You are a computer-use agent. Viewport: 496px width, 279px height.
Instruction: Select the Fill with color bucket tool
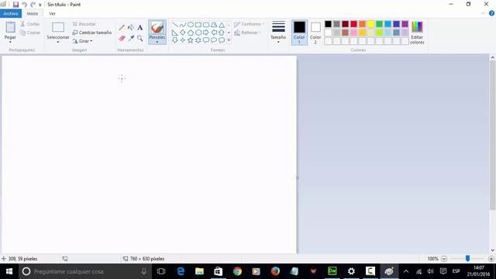[131, 28]
